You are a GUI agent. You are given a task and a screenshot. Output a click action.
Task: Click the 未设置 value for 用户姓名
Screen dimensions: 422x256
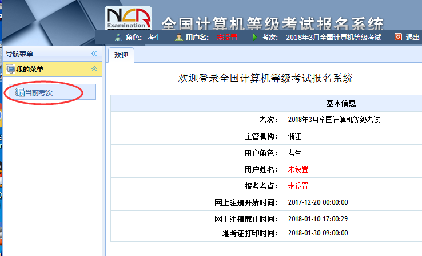point(298,169)
